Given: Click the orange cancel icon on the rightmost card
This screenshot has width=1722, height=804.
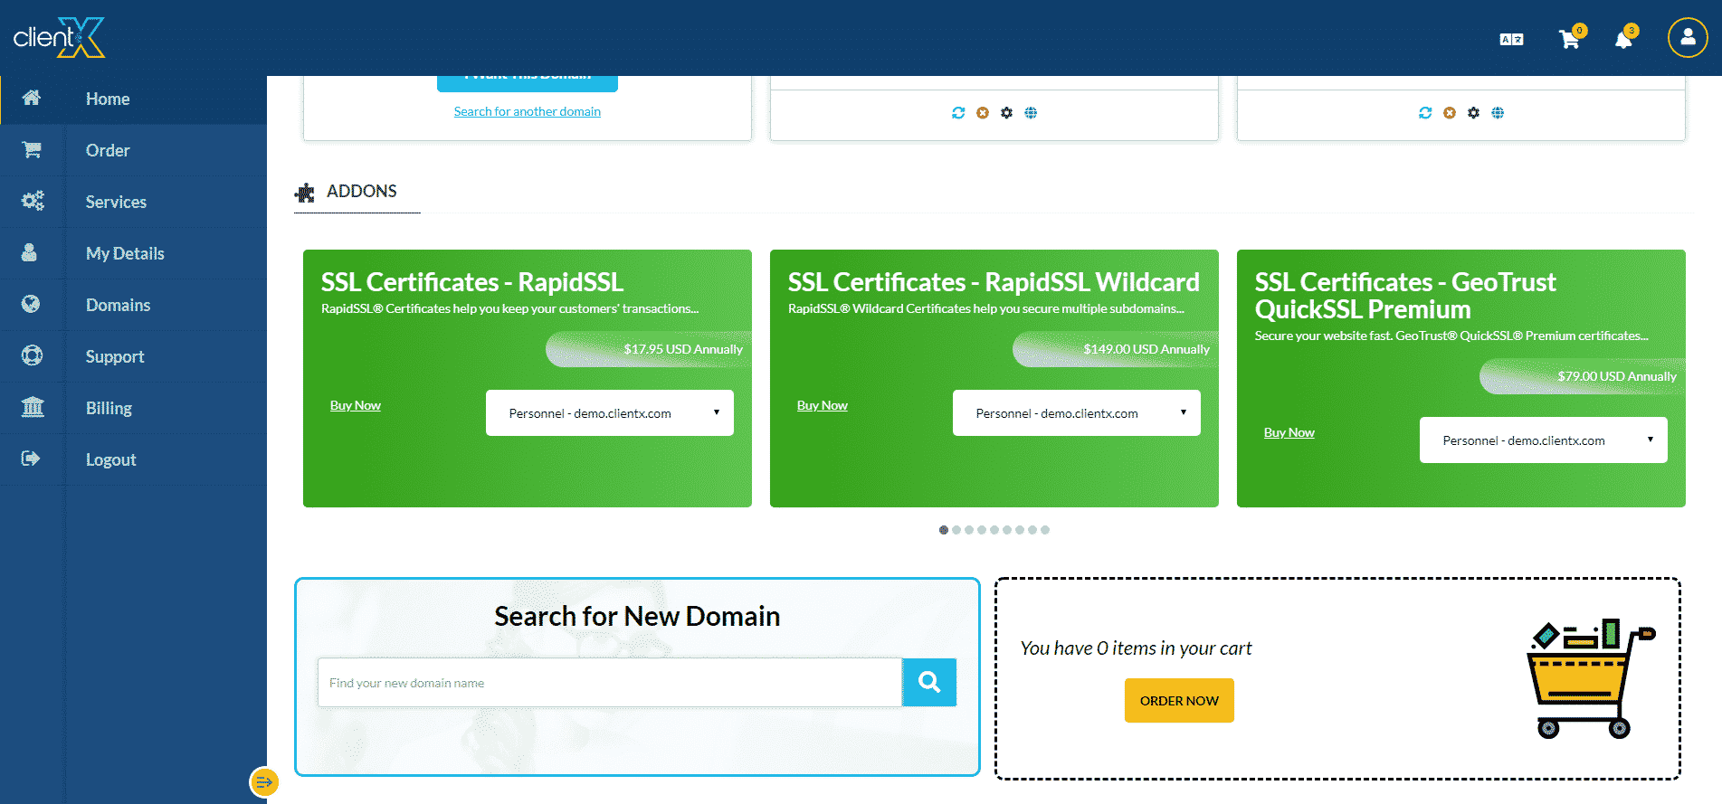Looking at the screenshot, I should click(x=1450, y=113).
